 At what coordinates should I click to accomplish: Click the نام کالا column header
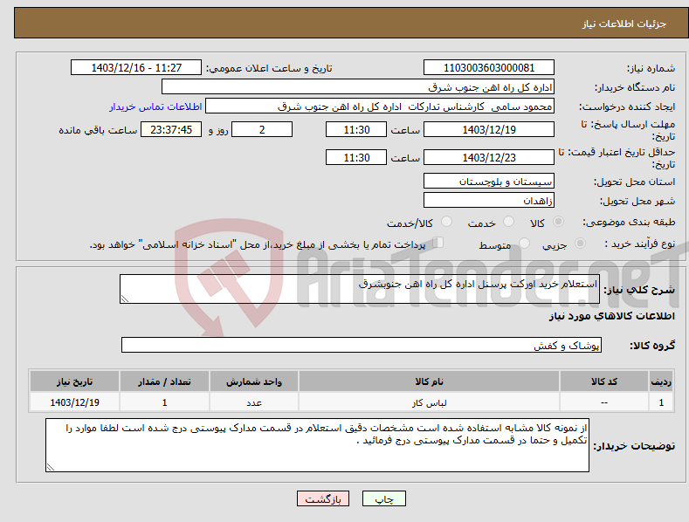coord(429,381)
